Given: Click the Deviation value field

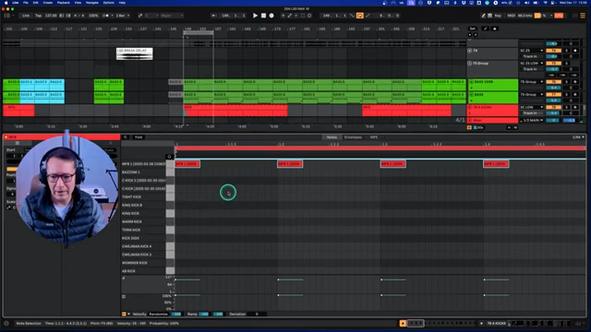Looking at the screenshot, I should pyautogui.click(x=257, y=314).
